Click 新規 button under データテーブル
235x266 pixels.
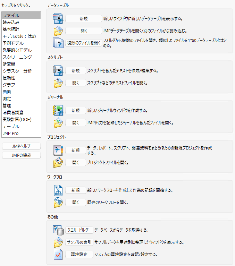point(84,19)
